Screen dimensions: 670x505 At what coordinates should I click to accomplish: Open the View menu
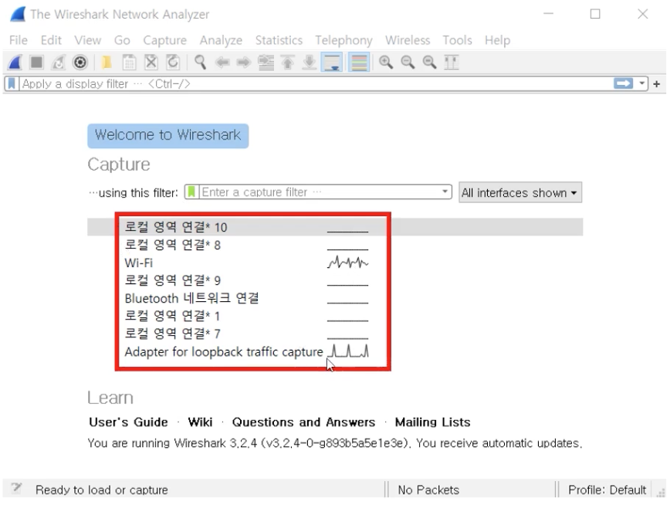pos(87,40)
